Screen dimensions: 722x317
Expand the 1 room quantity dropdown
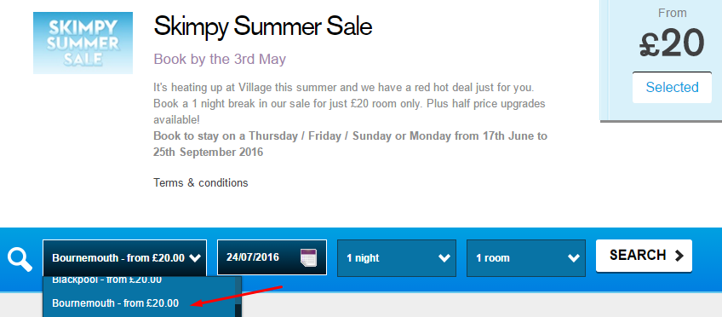pos(526,258)
